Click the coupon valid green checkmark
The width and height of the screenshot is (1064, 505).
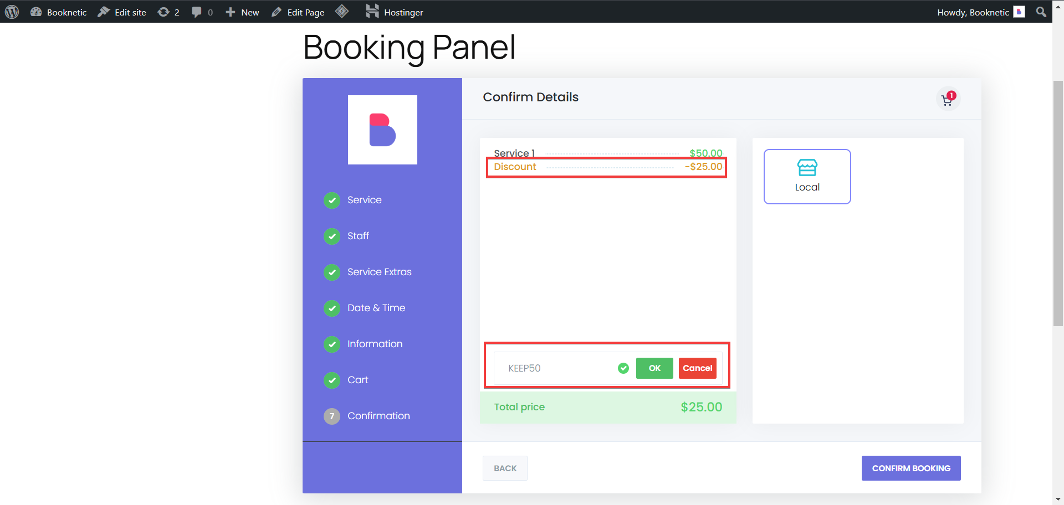[x=623, y=368]
